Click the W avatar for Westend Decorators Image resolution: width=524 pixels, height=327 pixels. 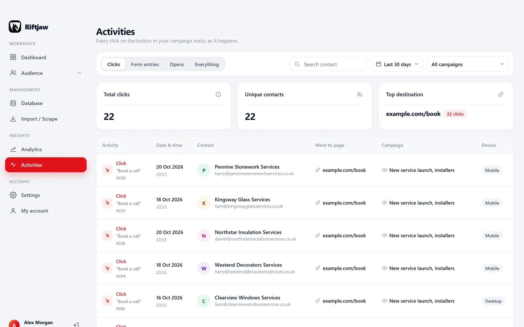(x=204, y=268)
